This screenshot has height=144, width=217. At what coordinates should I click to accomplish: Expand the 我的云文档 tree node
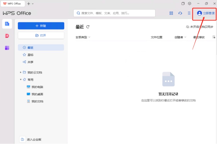point(21,72)
